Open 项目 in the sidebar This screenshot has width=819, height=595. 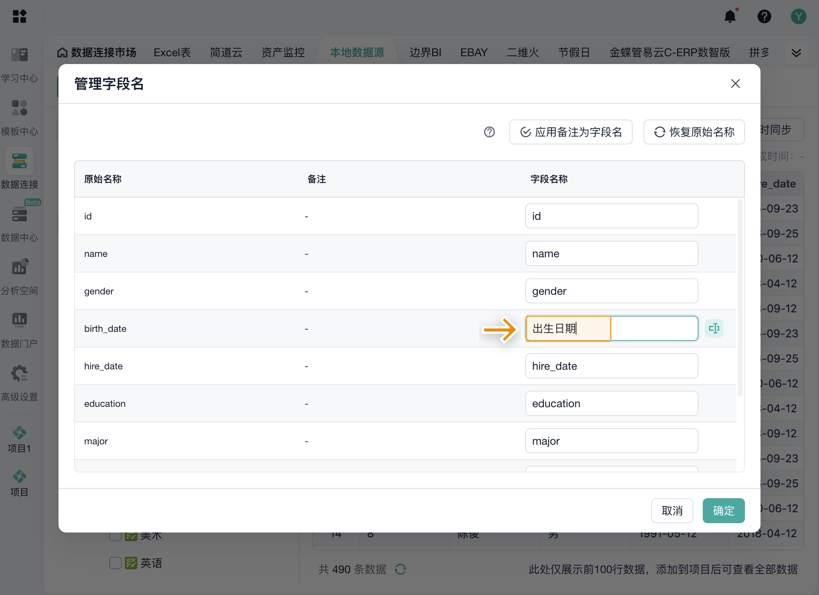19,483
